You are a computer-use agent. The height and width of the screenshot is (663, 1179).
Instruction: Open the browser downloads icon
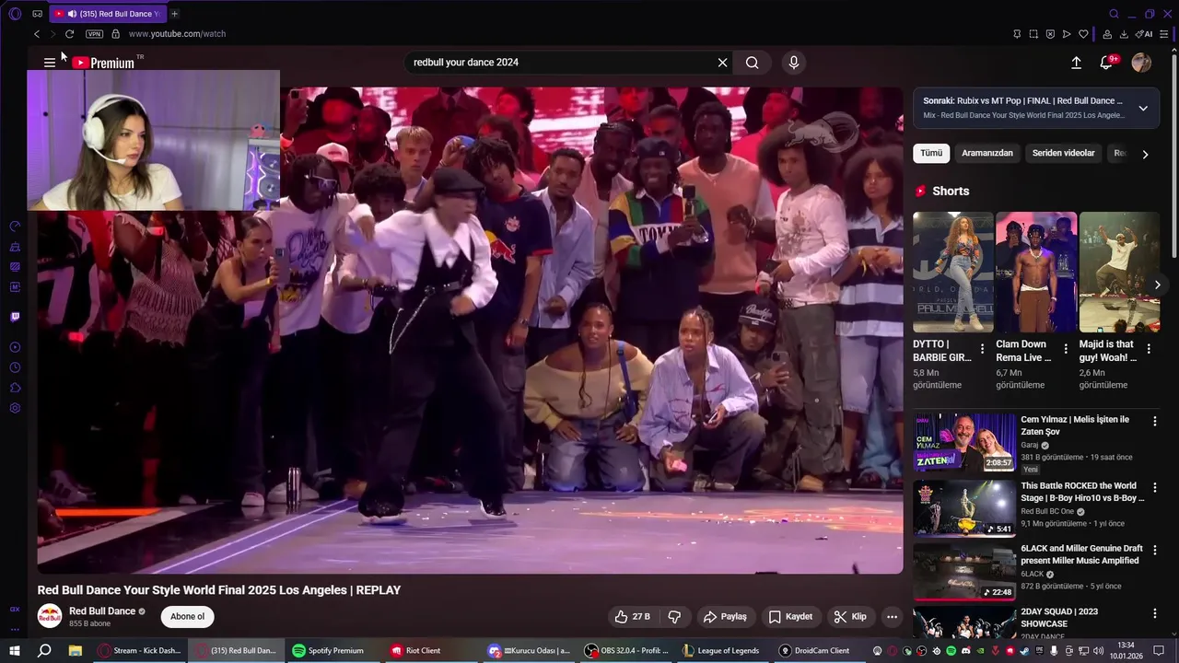[1124, 34]
